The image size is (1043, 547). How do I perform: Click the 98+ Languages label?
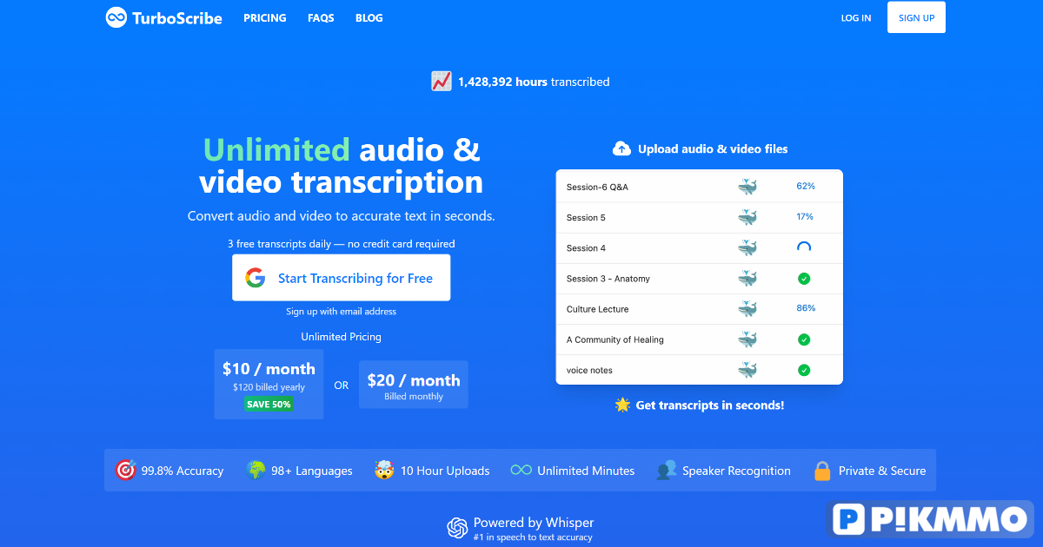(312, 471)
